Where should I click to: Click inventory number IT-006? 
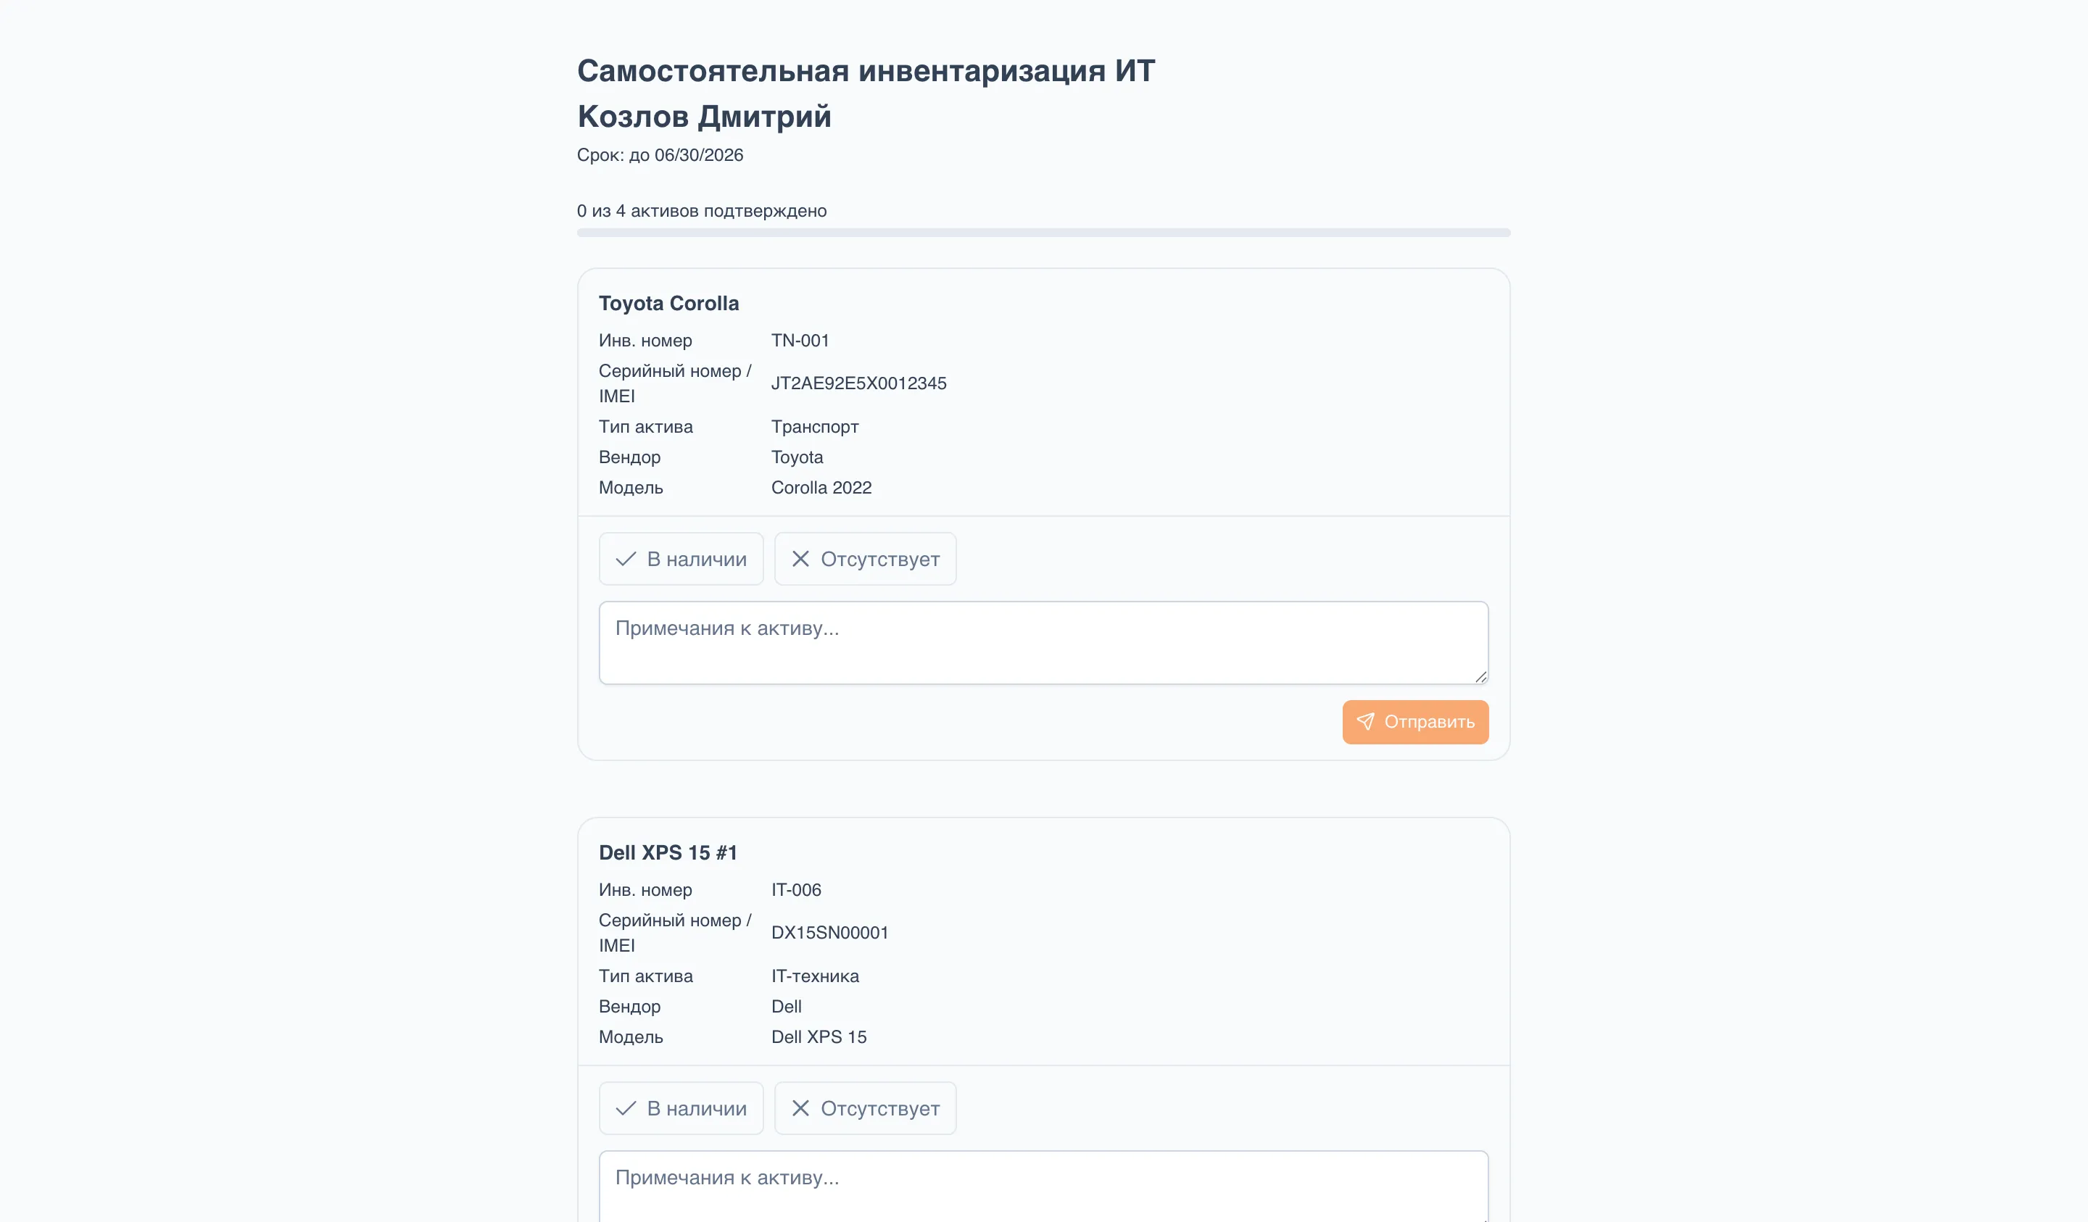pyautogui.click(x=795, y=890)
